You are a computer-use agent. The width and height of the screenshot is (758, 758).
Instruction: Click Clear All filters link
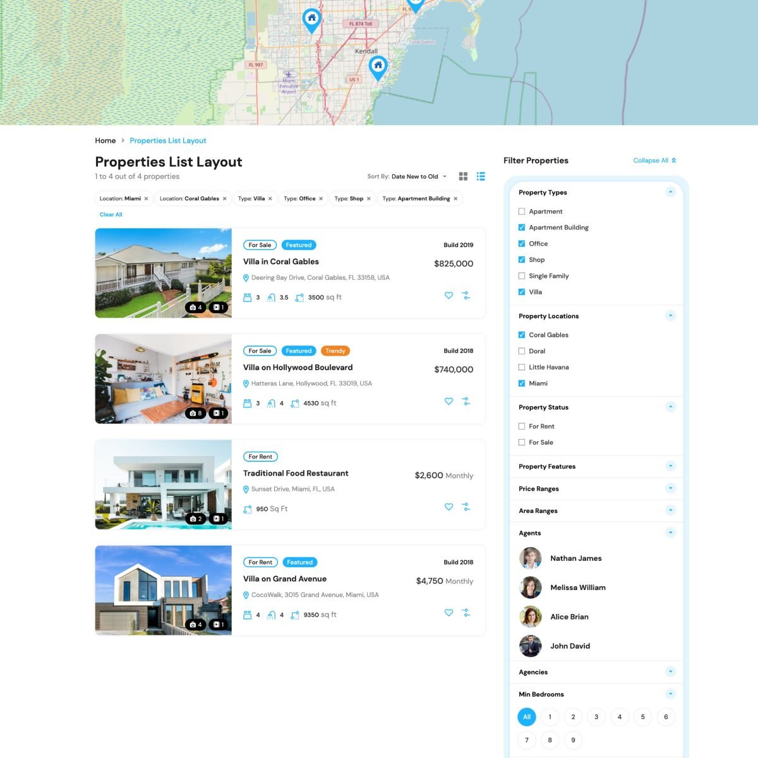111,215
